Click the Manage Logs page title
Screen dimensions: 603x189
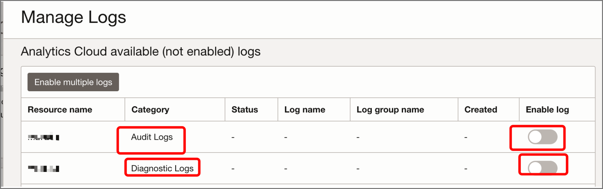click(73, 17)
